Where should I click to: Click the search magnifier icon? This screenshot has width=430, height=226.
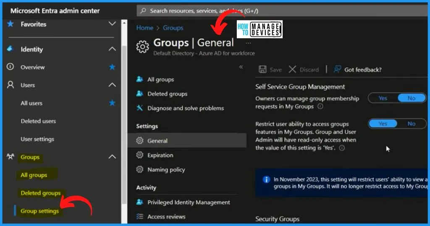tap(143, 10)
